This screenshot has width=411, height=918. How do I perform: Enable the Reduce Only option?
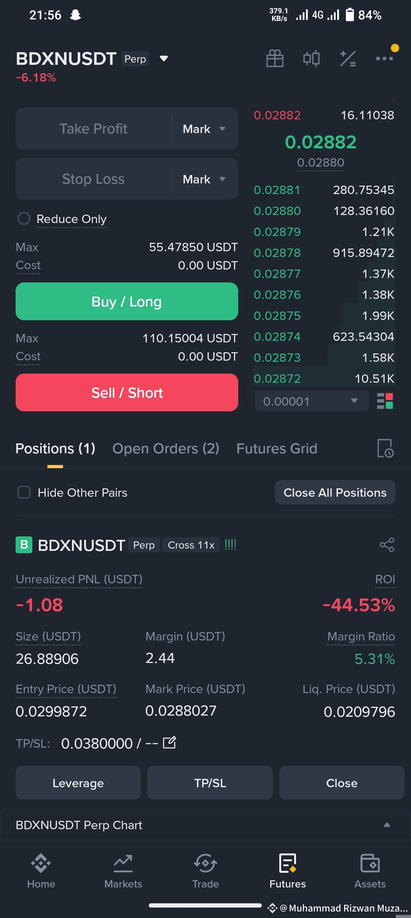click(24, 218)
